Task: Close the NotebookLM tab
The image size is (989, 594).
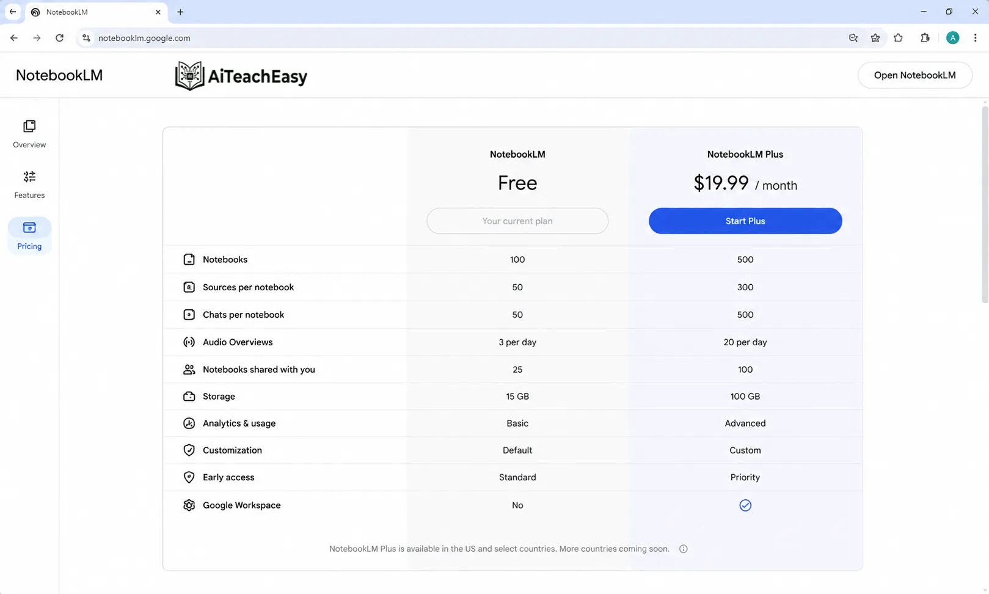Action: pos(158,12)
